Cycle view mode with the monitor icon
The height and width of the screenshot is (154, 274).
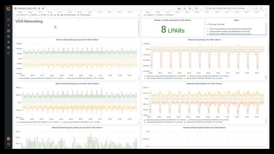tap(197, 9)
